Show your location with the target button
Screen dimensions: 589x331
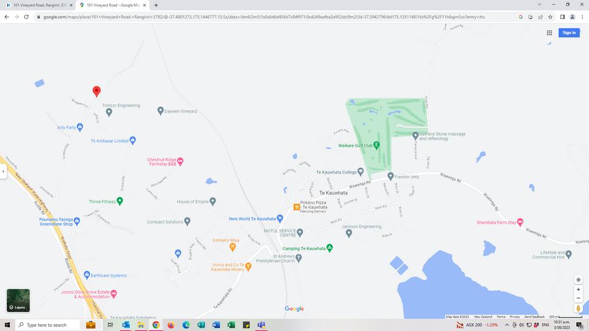coord(579,280)
